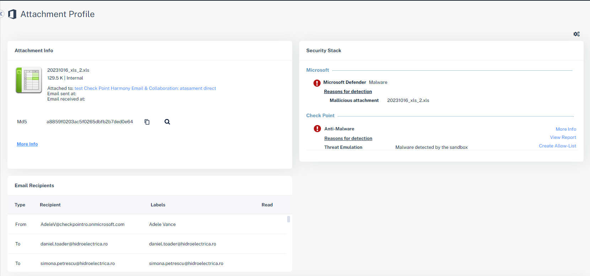
Task: Click the spreadsheet file thumbnail icon
Action: click(29, 80)
